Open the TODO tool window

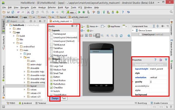[11, 103]
